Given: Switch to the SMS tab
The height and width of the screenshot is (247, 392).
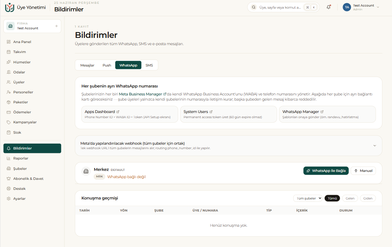Looking at the screenshot, I should tap(149, 65).
